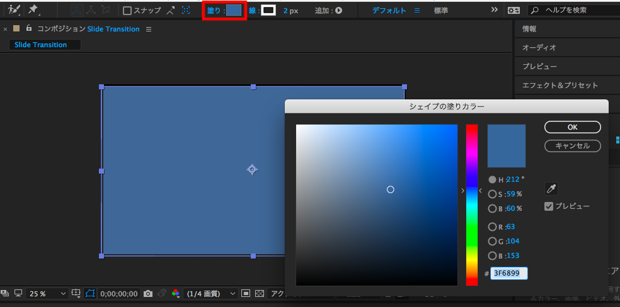This screenshot has height=307, width=620.
Task: Open the 塗り fill options label
Action: point(215,11)
